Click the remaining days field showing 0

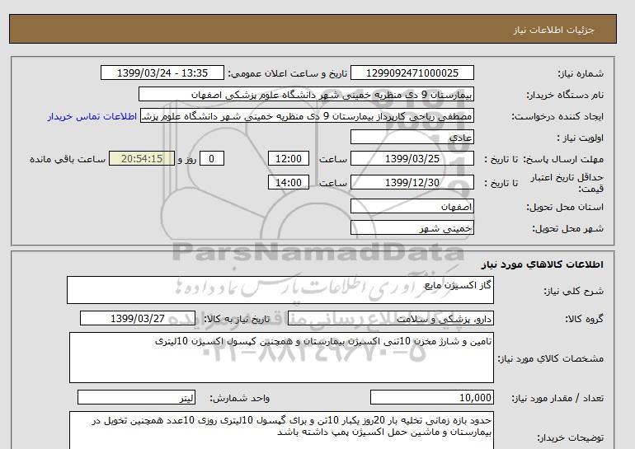pos(211,158)
